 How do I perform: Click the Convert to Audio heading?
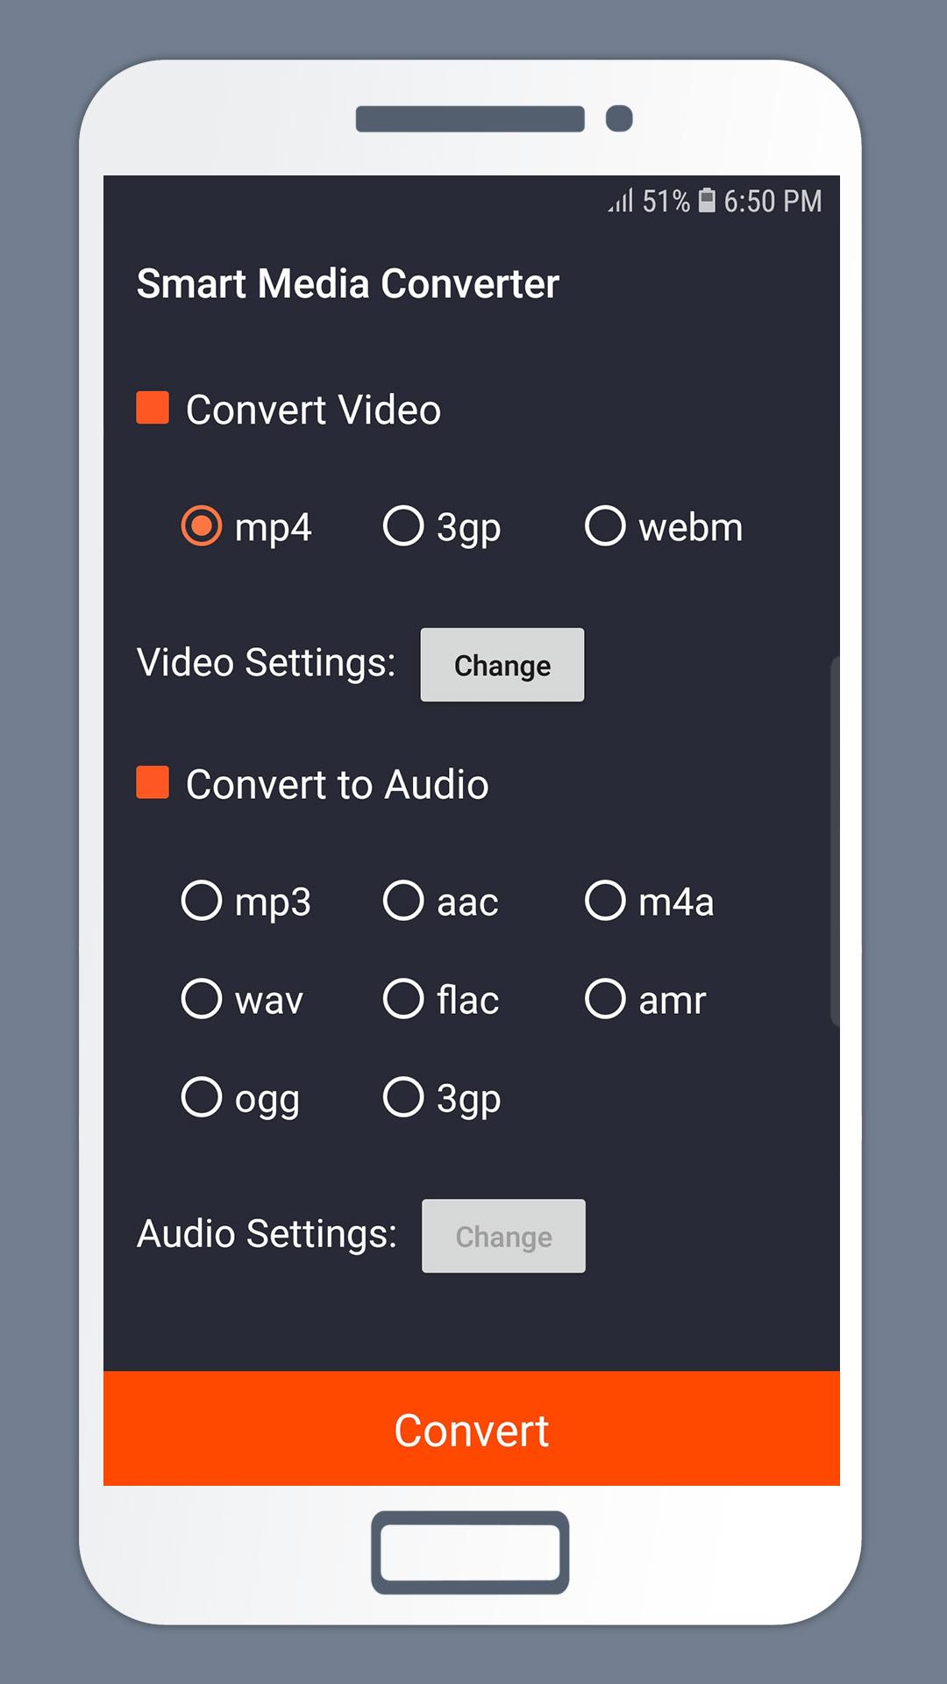coord(338,784)
